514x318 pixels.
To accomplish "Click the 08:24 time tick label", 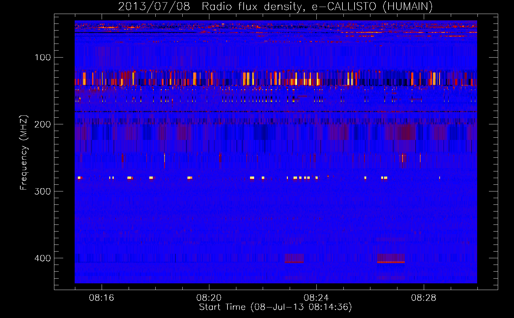I will click(316, 298).
